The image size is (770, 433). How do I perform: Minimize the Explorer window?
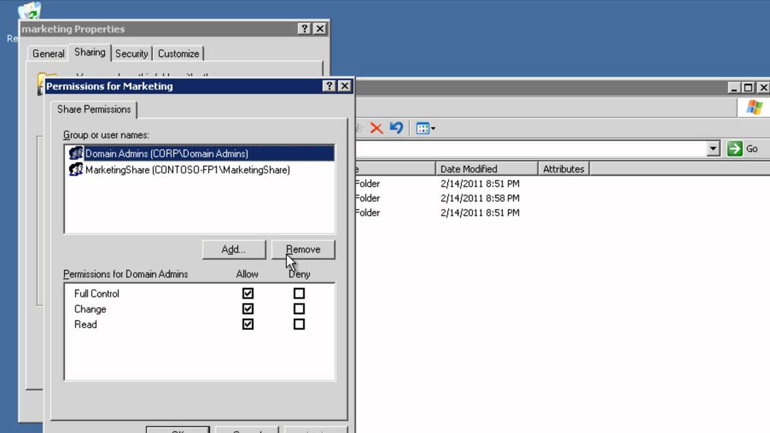click(735, 88)
